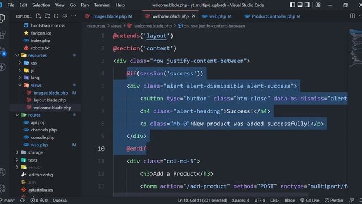Refresh the Explorer file tree
The image size is (362, 204).
[x=56, y=16]
